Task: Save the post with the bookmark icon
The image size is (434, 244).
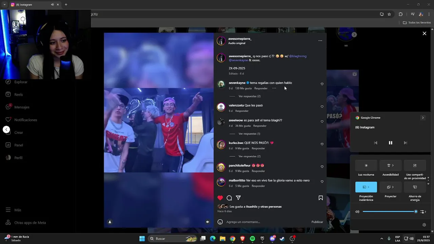Action: pos(321,198)
